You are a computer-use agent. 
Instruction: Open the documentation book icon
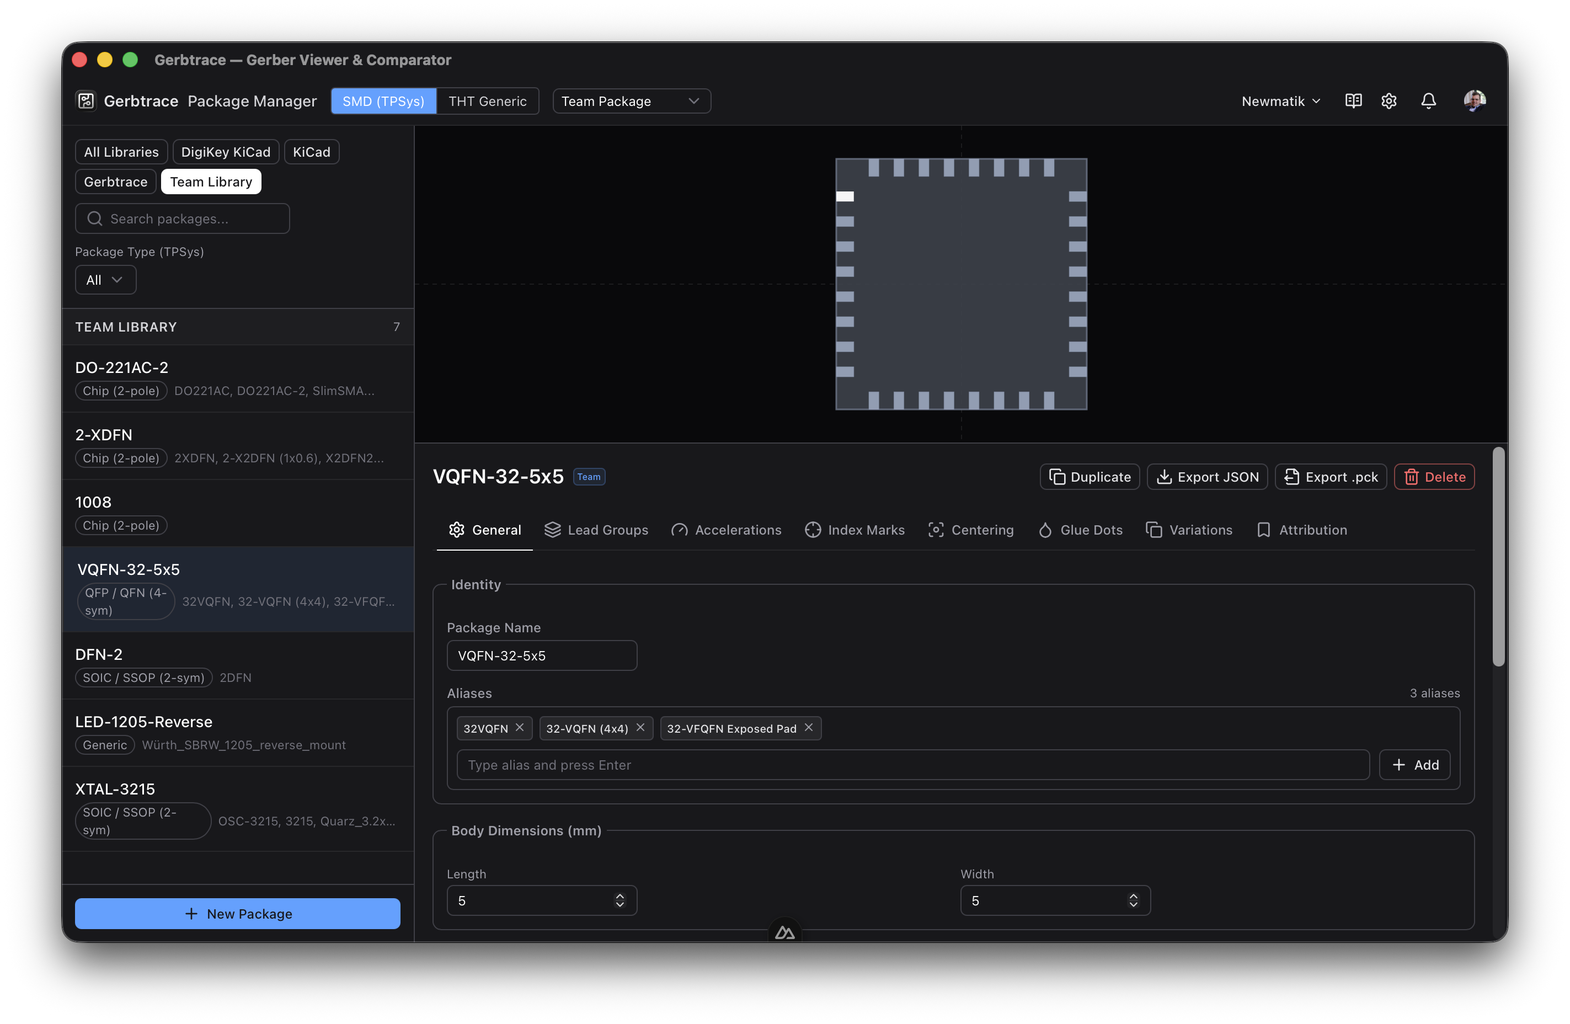point(1353,101)
